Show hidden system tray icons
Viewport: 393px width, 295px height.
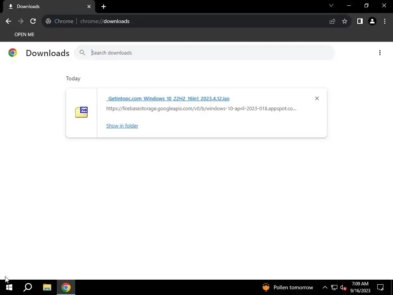[325, 287]
